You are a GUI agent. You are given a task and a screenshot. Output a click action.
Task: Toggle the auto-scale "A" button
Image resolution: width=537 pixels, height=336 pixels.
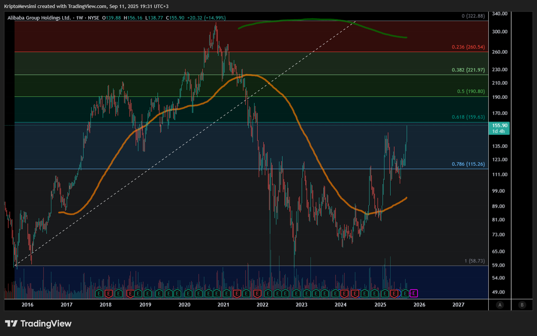[499, 305]
